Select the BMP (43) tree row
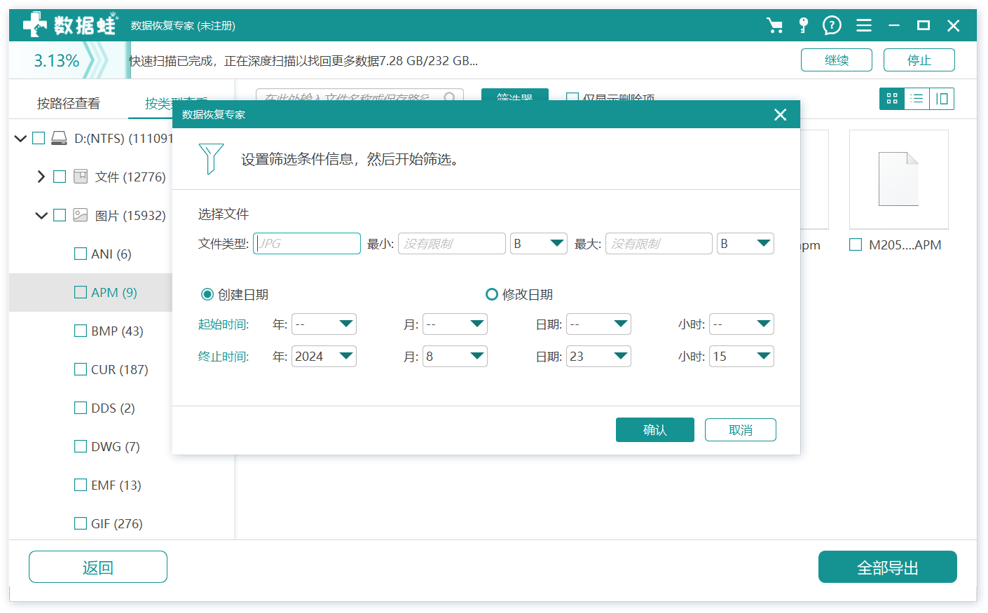The width and height of the screenshot is (988, 613). point(91,331)
